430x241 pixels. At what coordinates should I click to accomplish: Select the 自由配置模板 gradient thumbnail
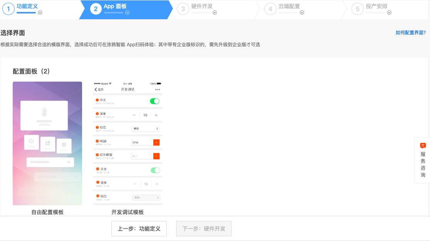coord(47,143)
